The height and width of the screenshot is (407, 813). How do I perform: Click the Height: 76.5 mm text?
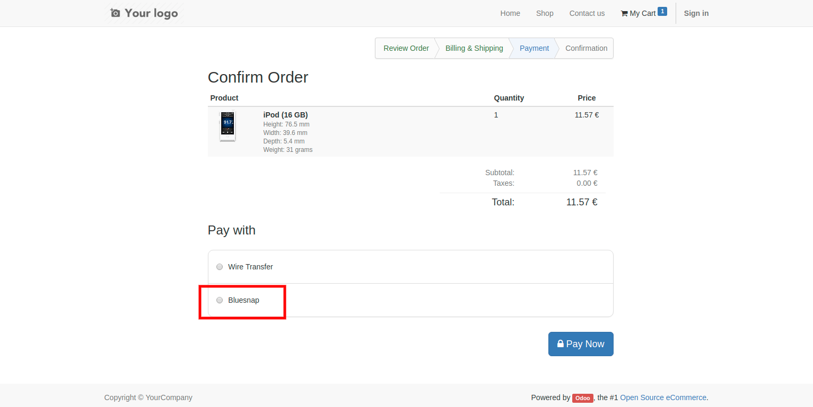click(286, 124)
